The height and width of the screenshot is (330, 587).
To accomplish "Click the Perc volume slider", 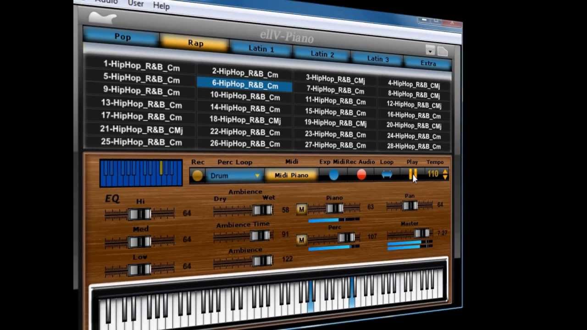I will pos(334,237).
